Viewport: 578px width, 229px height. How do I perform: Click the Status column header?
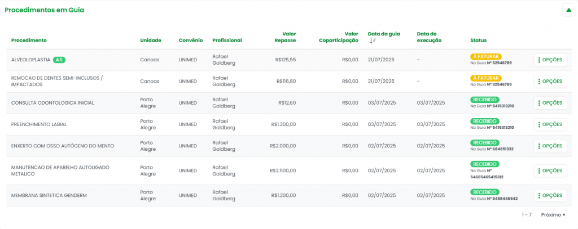pyautogui.click(x=478, y=41)
